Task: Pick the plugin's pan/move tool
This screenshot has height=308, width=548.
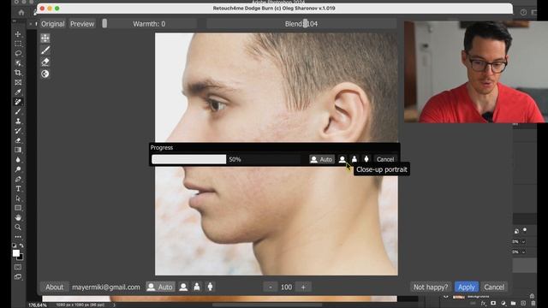Action: [45, 38]
